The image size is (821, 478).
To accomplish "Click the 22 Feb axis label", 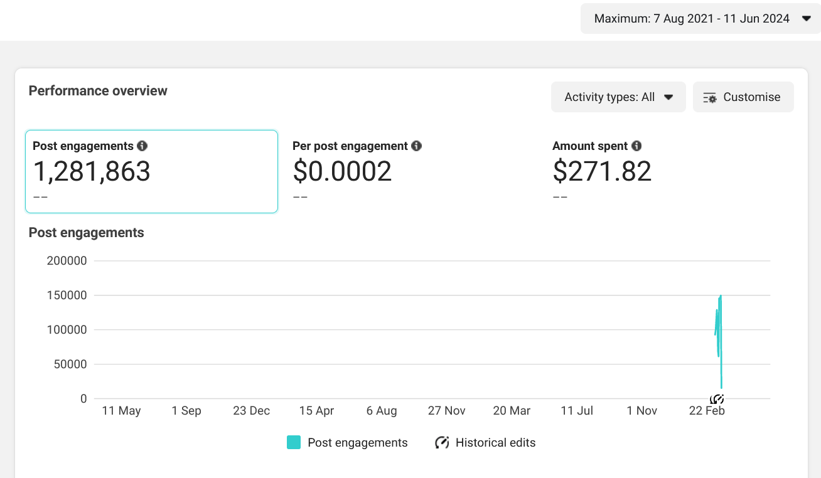I will pos(707,411).
